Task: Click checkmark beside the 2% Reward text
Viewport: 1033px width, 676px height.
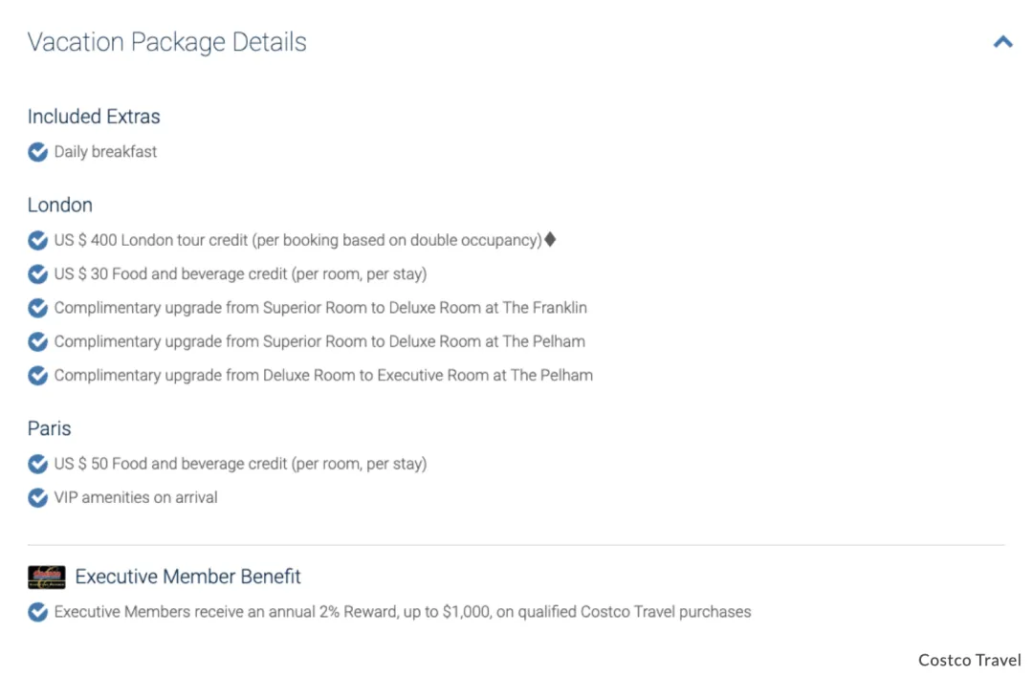Action: pos(37,612)
